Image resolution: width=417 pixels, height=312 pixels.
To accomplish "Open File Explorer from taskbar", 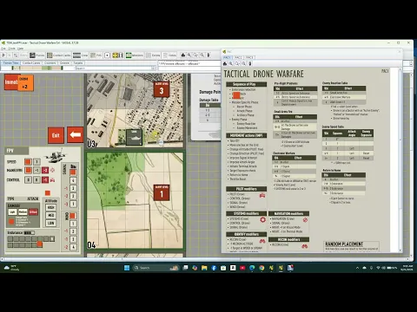I will click(x=204, y=268).
